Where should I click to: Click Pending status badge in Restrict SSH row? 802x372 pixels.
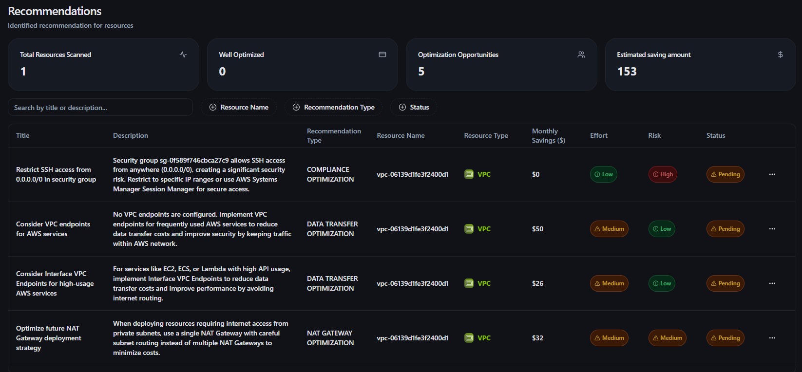[x=726, y=174]
